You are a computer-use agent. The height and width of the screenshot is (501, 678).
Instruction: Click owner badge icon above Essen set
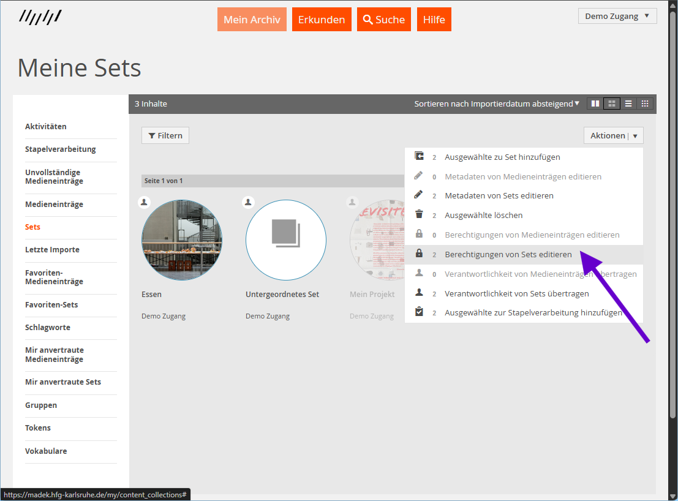click(144, 202)
